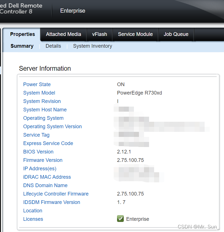Open the System Inventory sub-tab

click(x=93, y=46)
